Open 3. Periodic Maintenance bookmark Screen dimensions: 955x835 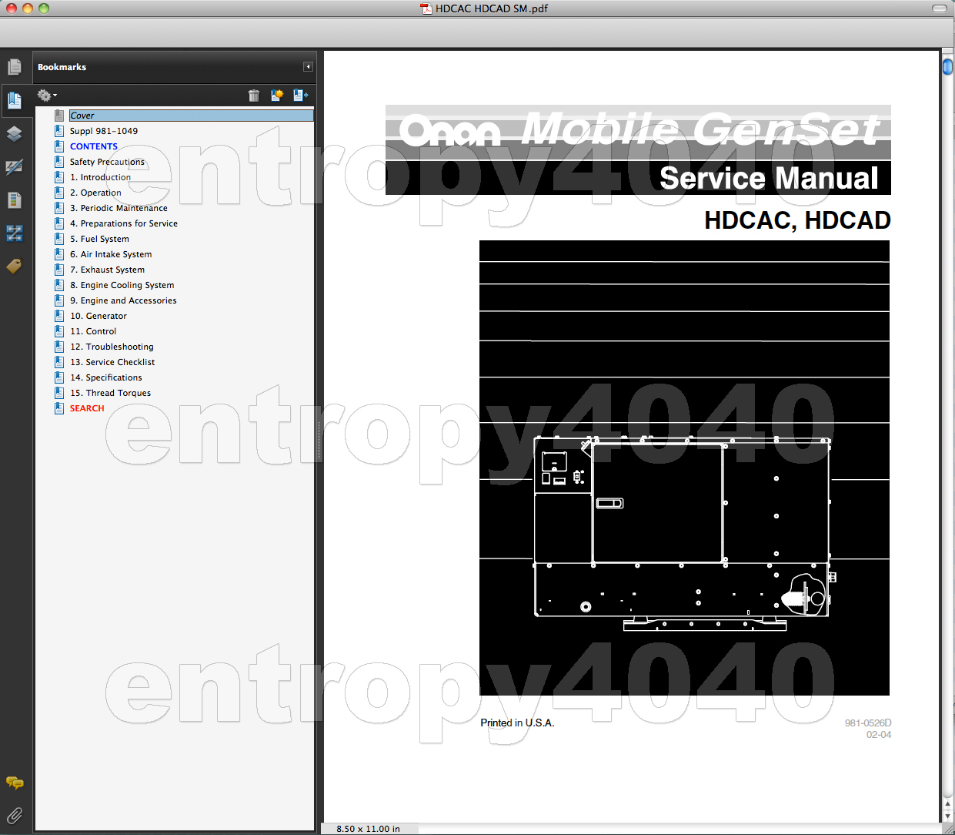coord(119,208)
